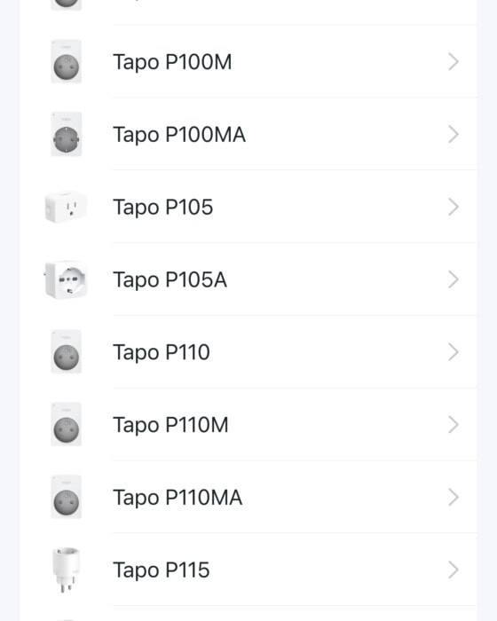Open chevron next to Tapo P115
Viewport: 497px width, 621px height.
pyautogui.click(x=454, y=570)
